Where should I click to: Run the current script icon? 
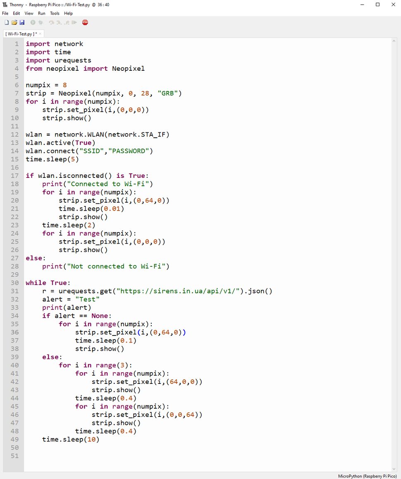[33, 22]
